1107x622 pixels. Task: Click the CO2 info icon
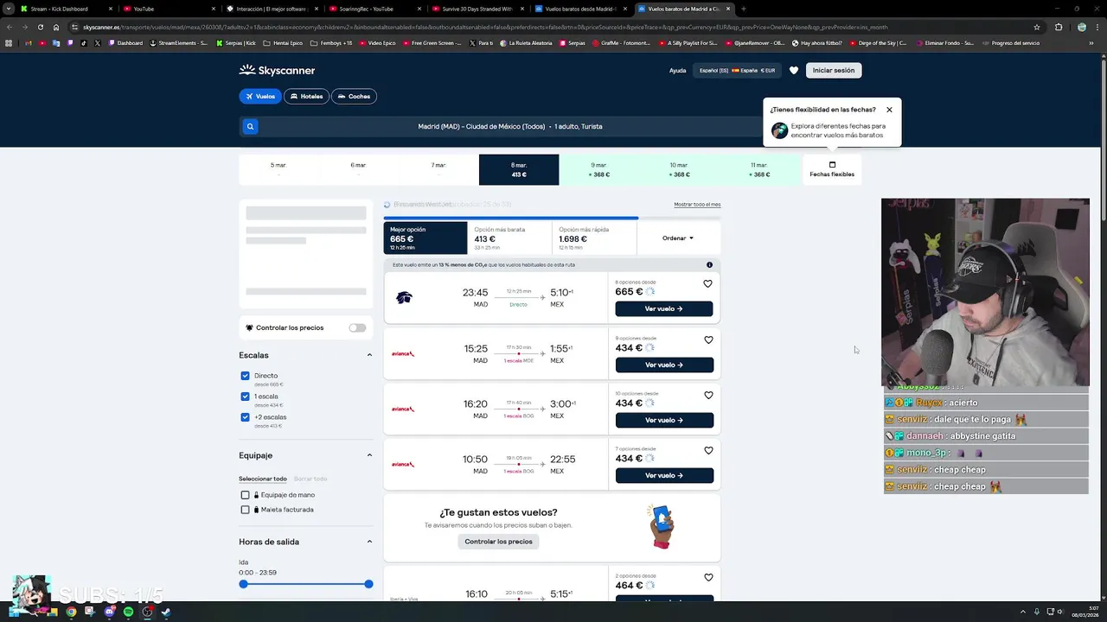pyautogui.click(x=709, y=265)
